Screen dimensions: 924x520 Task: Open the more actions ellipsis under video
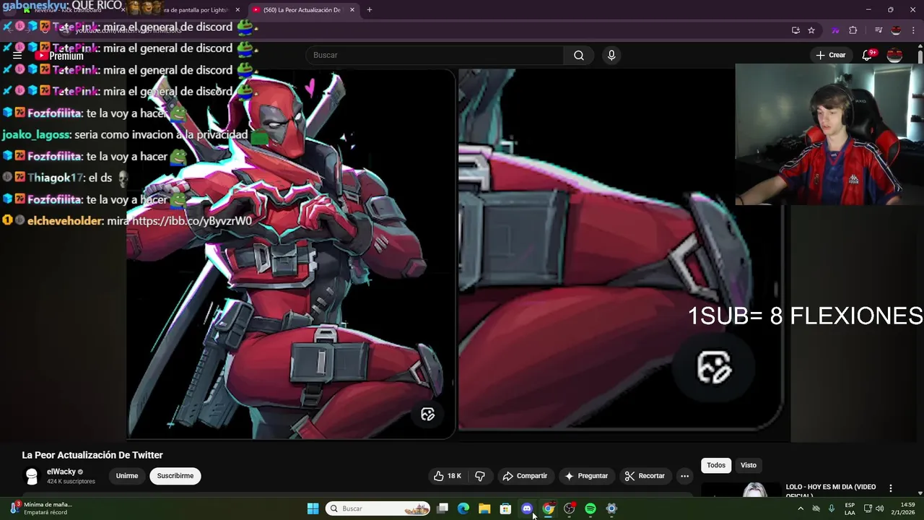point(684,476)
